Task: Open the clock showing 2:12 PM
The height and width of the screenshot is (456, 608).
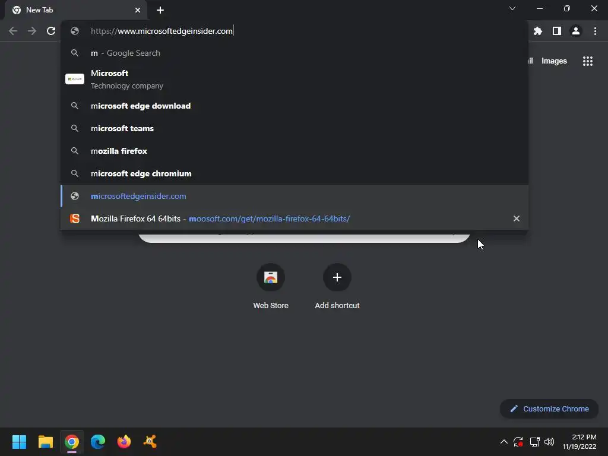Action: [579, 442]
